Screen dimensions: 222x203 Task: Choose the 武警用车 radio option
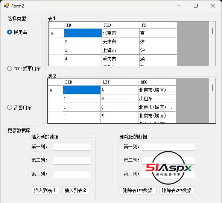click(9, 107)
